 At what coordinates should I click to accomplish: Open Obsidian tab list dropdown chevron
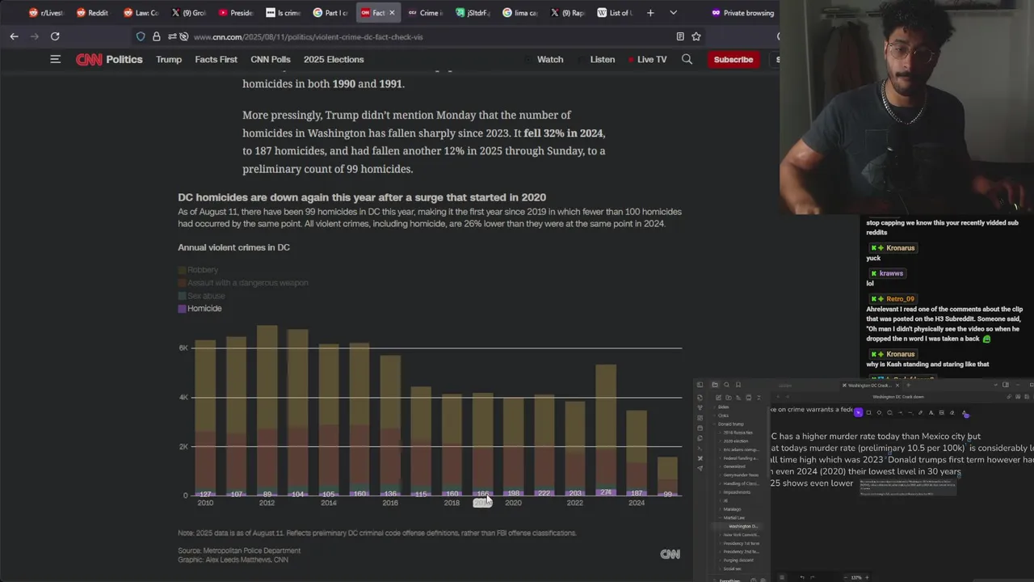[995, 385]
